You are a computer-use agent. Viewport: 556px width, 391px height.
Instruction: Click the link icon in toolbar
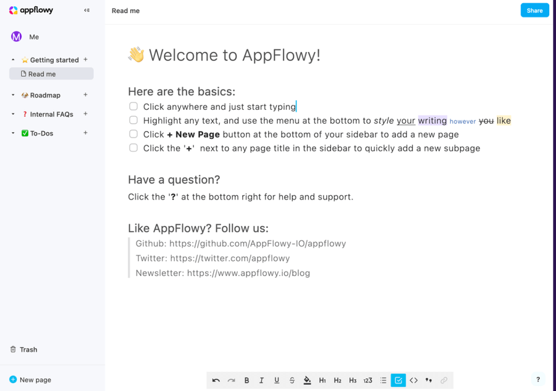pos(444,380)
